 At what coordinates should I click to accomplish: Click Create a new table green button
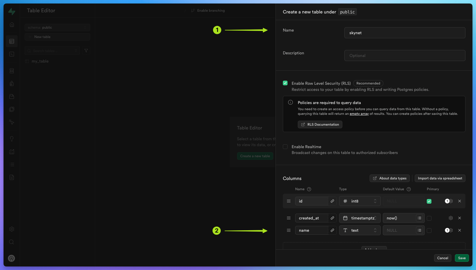(255, 156)
